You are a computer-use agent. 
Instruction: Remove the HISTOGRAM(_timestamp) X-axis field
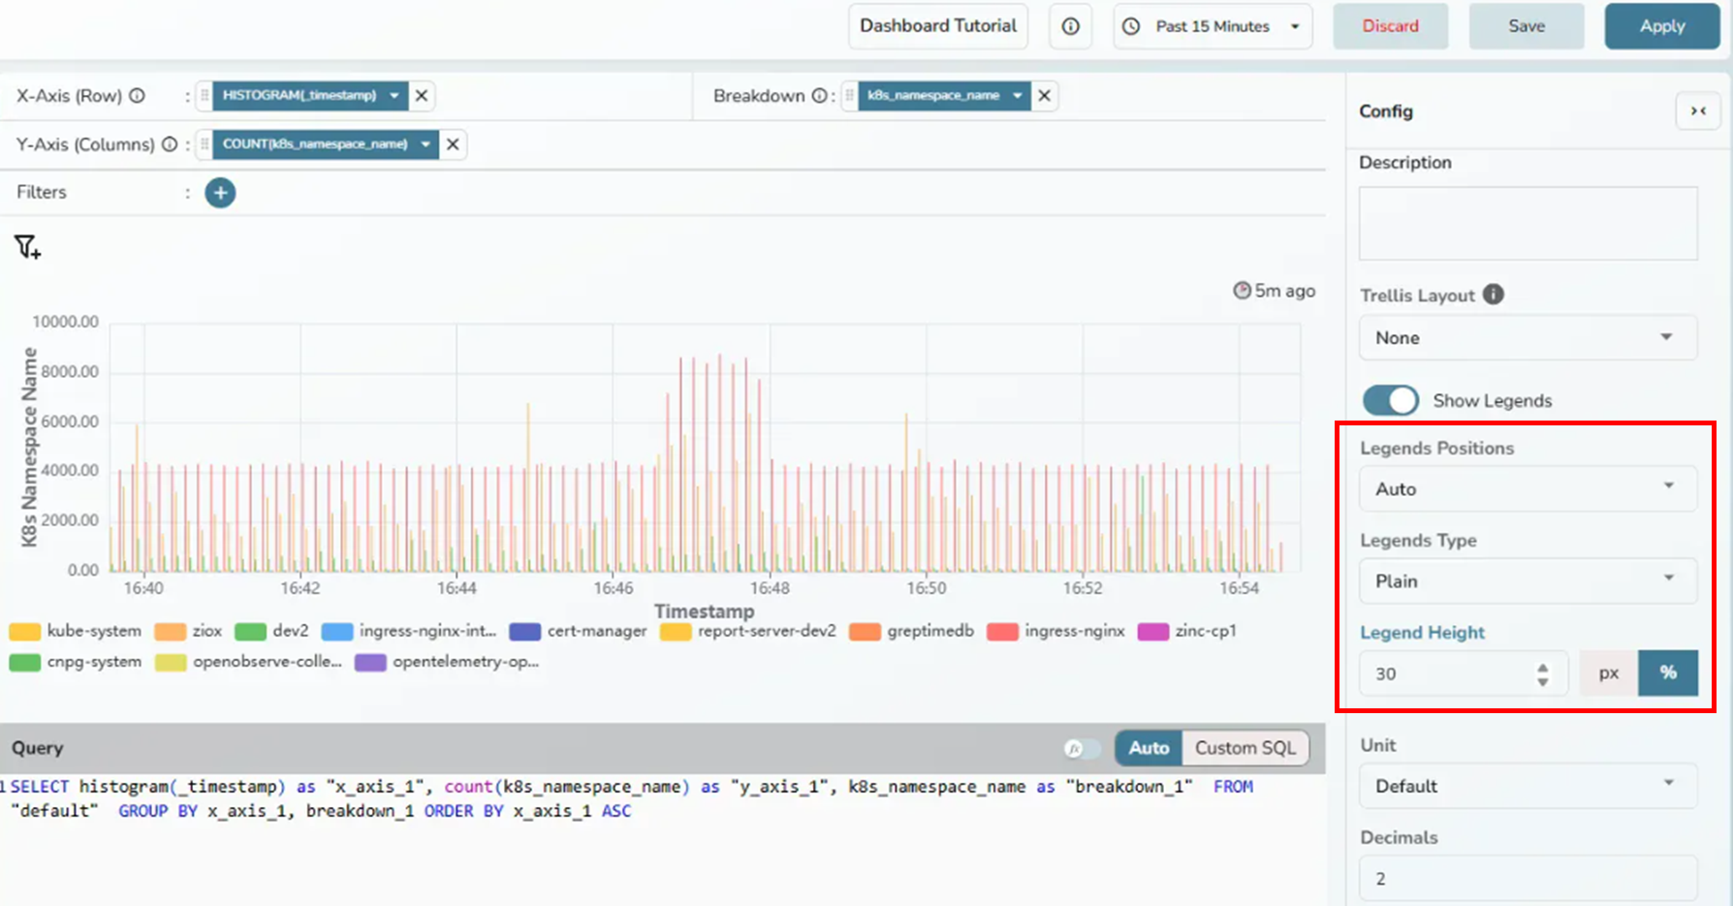pyautogui.click(x=422, y=95)
